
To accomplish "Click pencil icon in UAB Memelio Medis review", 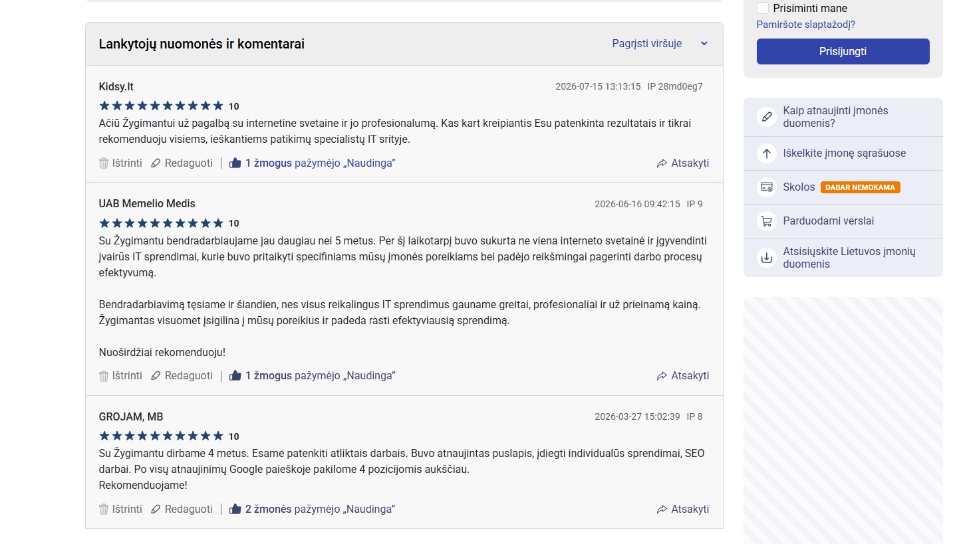I will [x=156, y=375].
